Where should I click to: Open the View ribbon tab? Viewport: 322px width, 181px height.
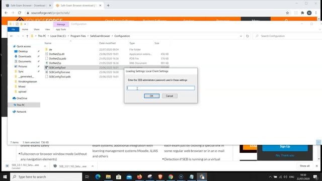click(x=47, y=29)
